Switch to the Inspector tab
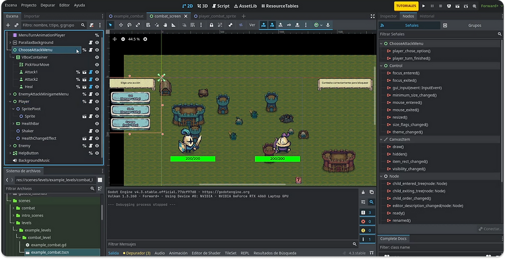505x259 pixels. coord(388,16)
